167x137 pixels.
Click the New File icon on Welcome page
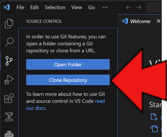click(x=154, y=117)
